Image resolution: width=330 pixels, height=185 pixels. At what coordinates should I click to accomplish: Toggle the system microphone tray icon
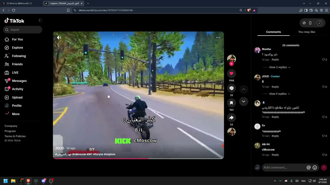(x=292, y=181)
